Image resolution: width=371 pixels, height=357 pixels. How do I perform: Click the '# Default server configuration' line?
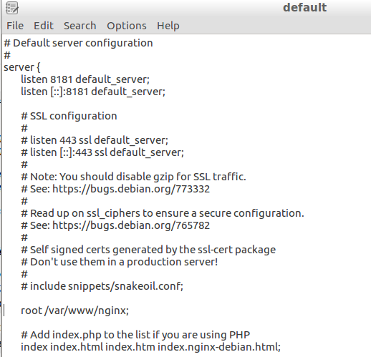78,44
